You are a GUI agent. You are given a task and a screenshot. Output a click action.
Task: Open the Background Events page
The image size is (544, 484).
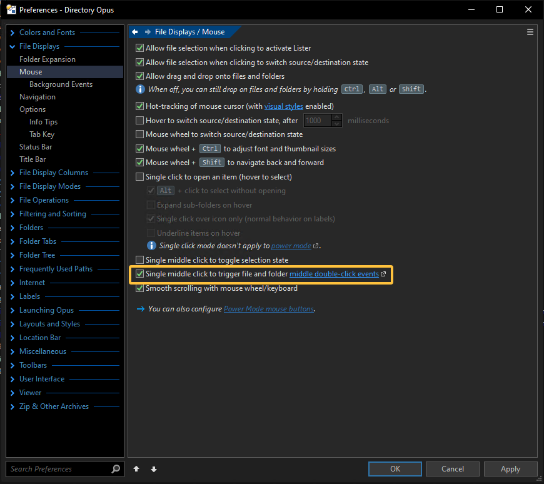[x=61, y=84]
